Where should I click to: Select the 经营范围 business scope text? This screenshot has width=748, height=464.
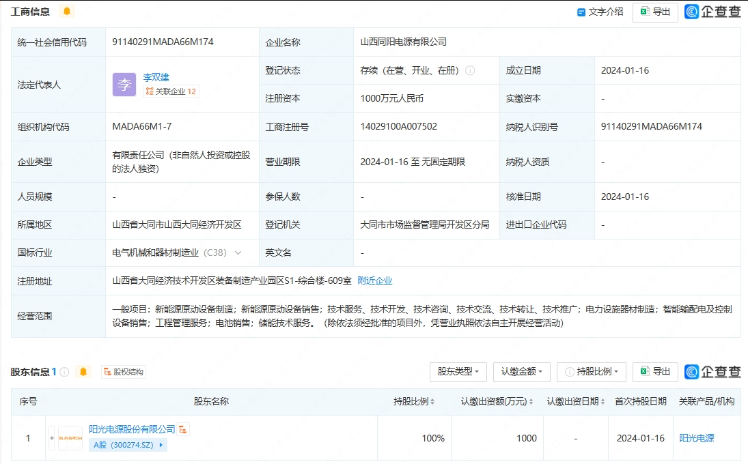coord(422,317)
